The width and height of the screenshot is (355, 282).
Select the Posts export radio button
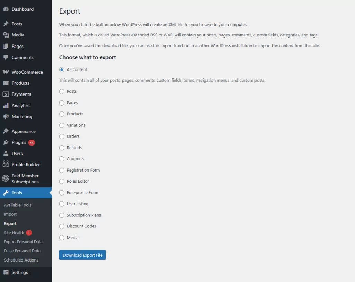click(x=62, y=92)
